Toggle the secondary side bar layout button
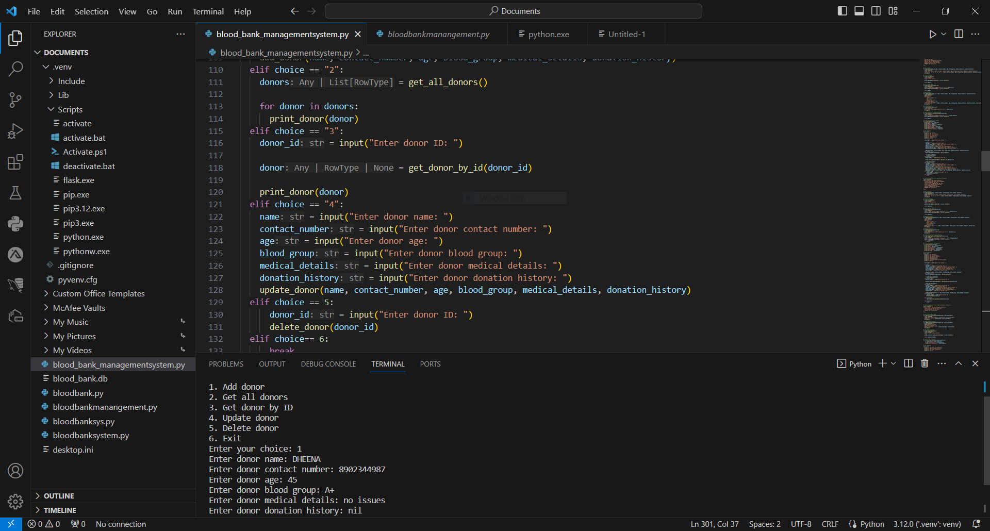The height and width of the screenshot is (531, 990). click(x=876, y=11)
